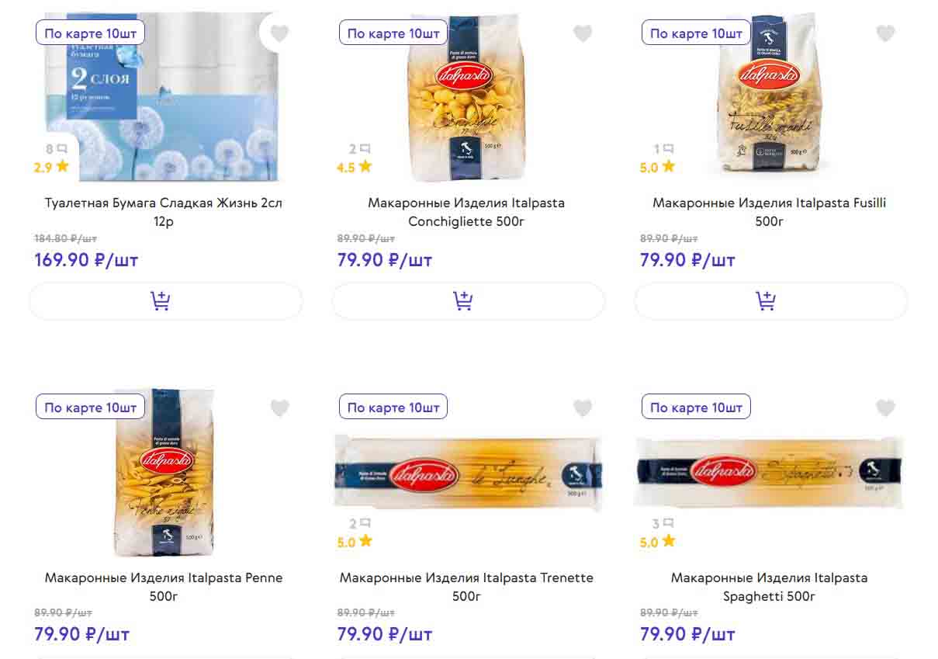Open Макаронные Изделия Italpasta Penne title link

pyautogui.click(x=164, y=587)
